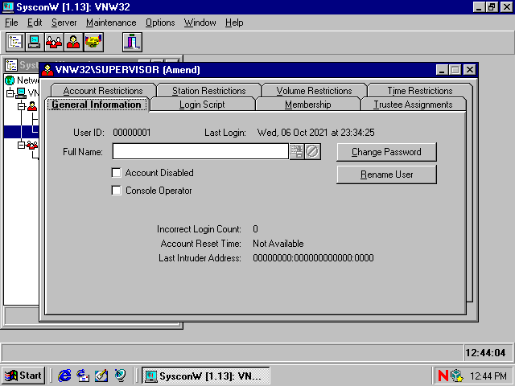Click the SysconW application title icon
Viewport: 515px width, 386px height.
8,7
